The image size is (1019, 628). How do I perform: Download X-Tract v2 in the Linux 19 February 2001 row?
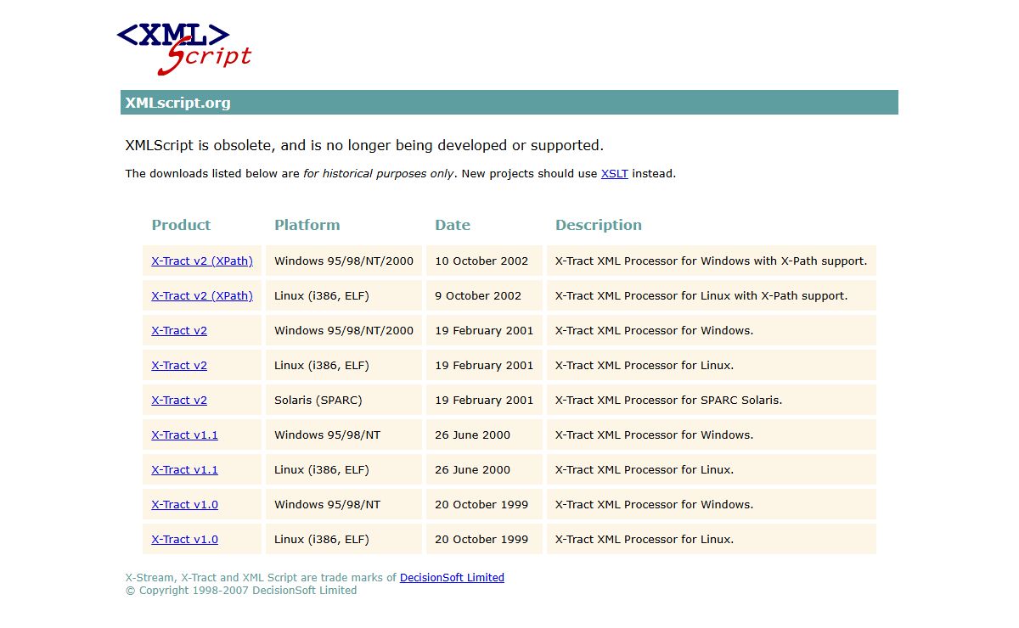tap(179, 365)
